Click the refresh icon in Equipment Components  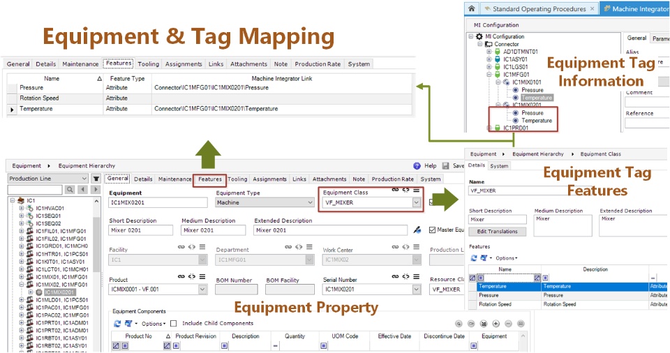(x=117, y=324)
